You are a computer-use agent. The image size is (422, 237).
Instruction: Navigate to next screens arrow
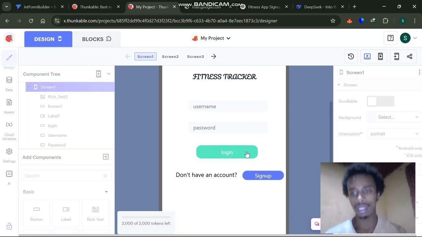tap(214, 57)
